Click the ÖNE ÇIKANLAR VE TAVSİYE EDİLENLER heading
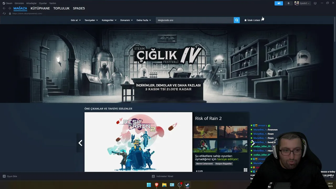 pyautogui.click(x=108, y=109)
